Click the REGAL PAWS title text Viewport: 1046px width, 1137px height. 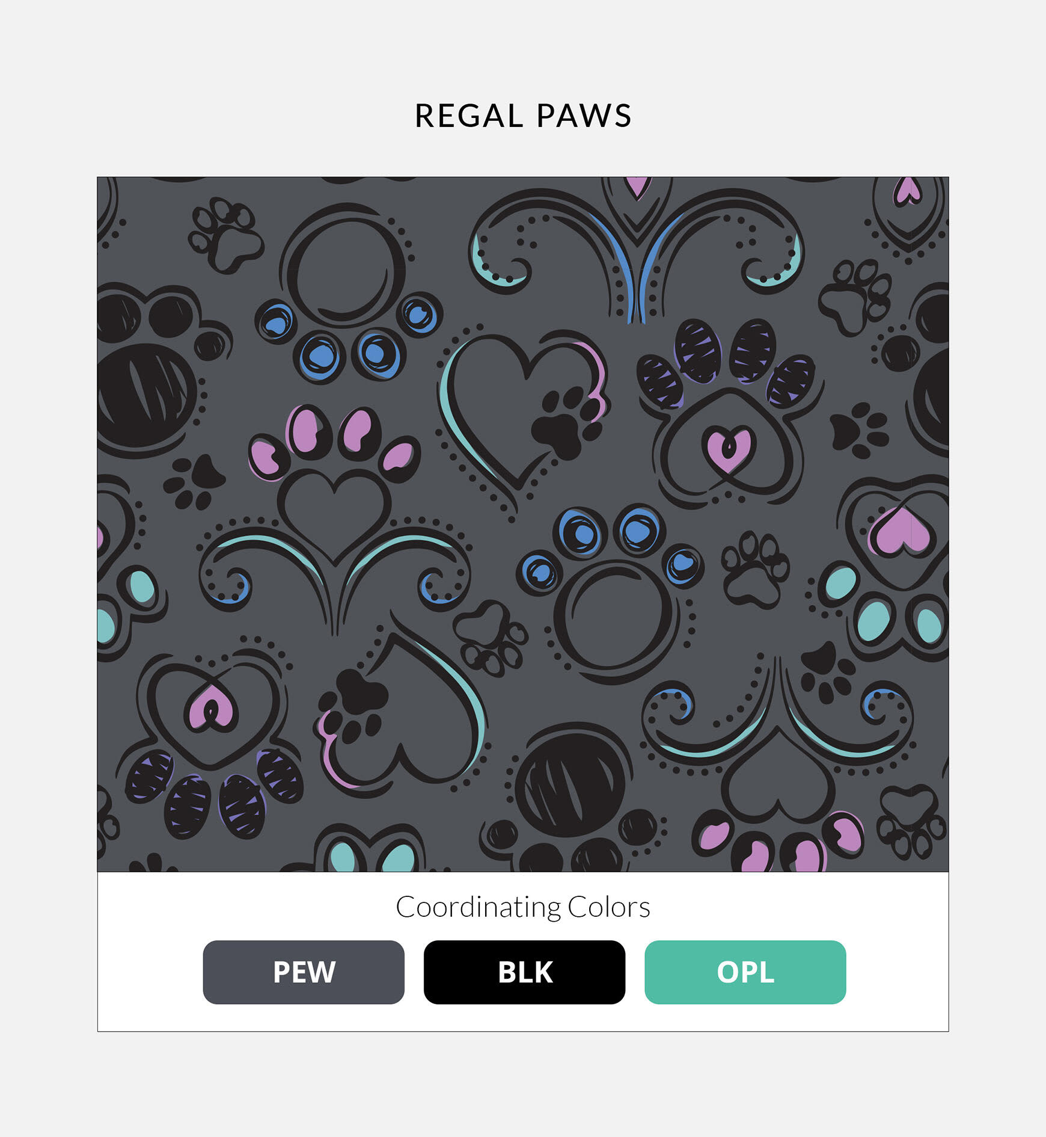click(x=523, y=116)
